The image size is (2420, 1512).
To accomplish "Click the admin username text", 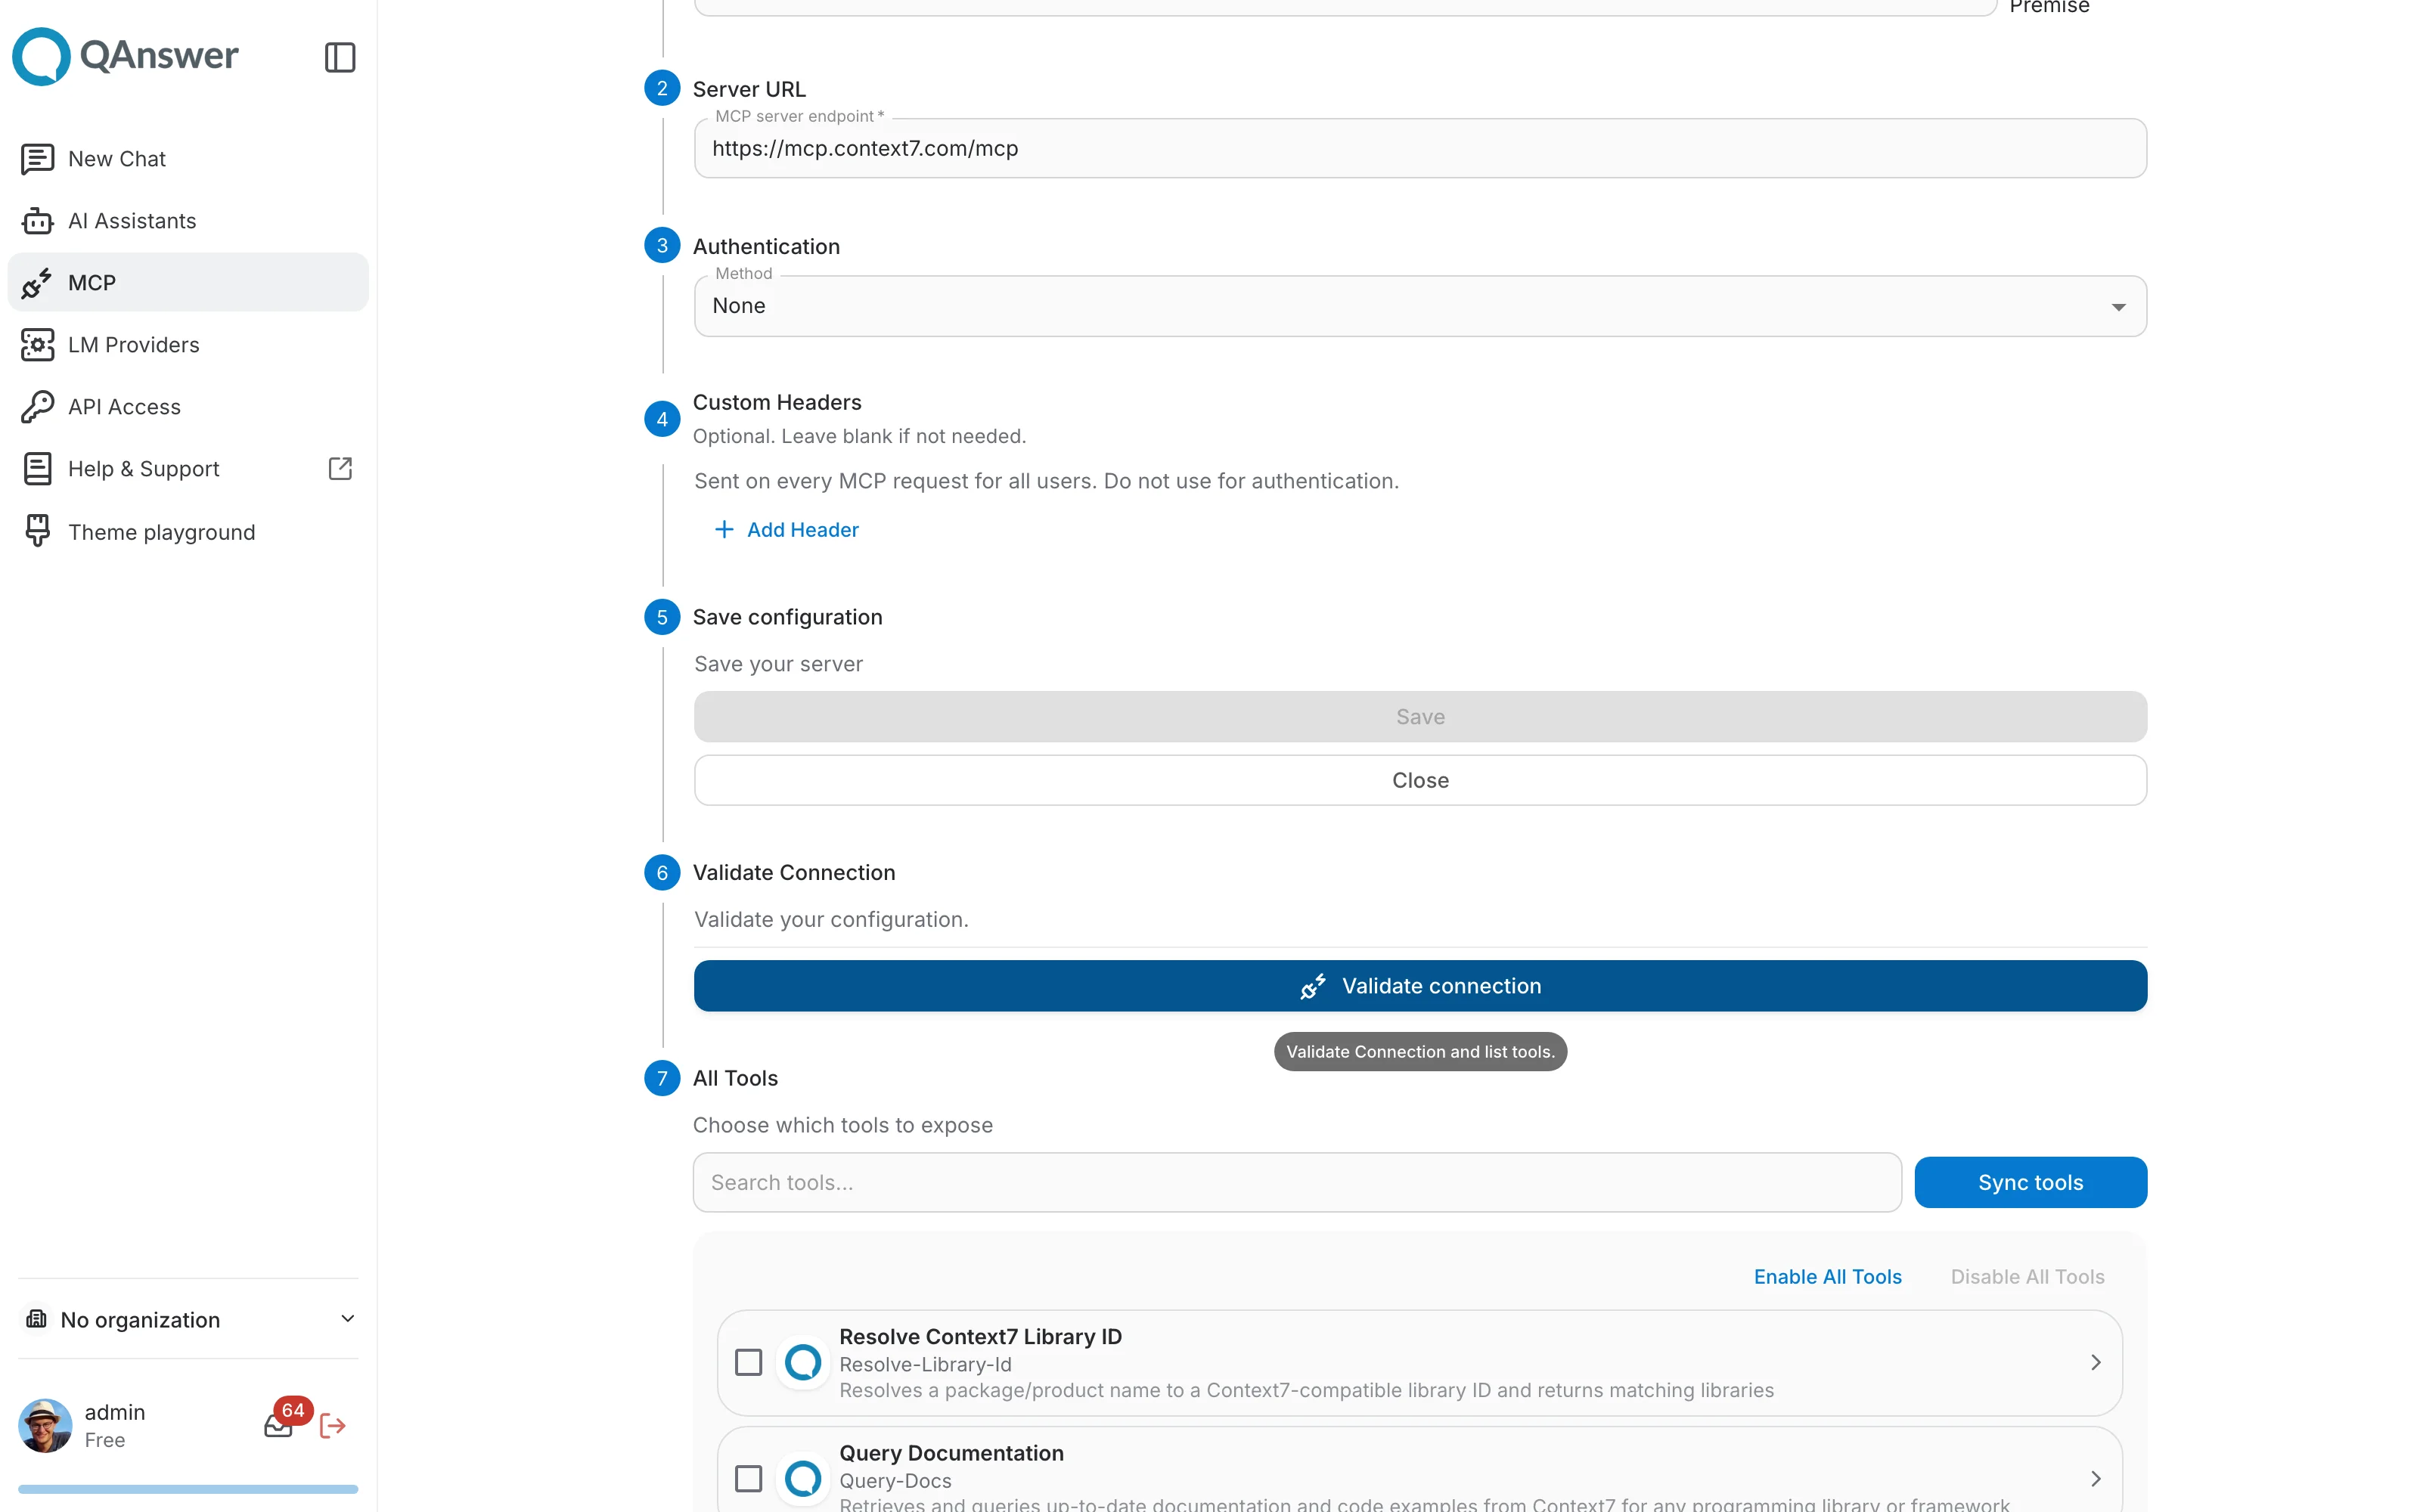I will point(115,1412).
